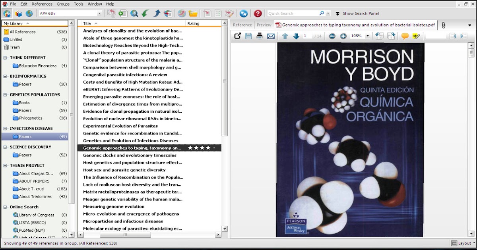The width and height of the screenshot is (477, 250).
Task: Collapse the Online Search group set
Action: (6, 207)
